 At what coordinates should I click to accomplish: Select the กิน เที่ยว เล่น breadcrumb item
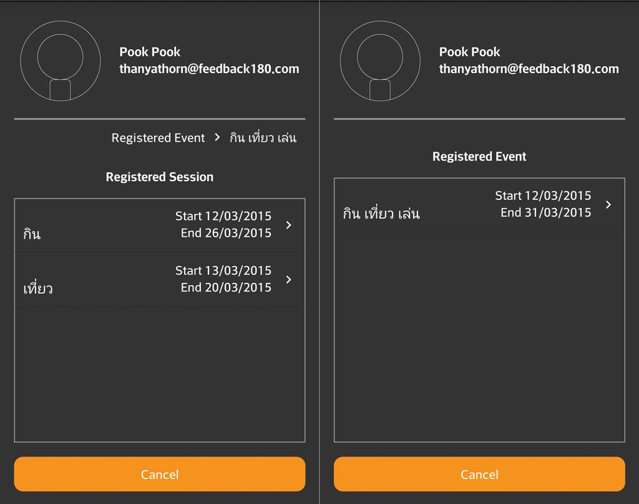coord(263,138)
